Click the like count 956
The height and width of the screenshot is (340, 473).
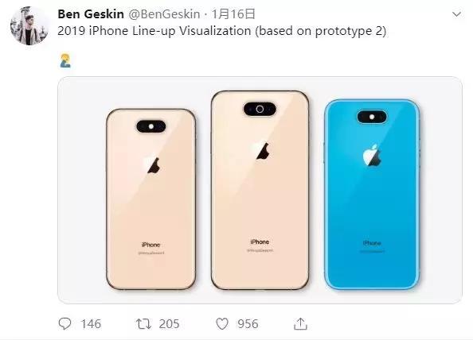[248, 324]
